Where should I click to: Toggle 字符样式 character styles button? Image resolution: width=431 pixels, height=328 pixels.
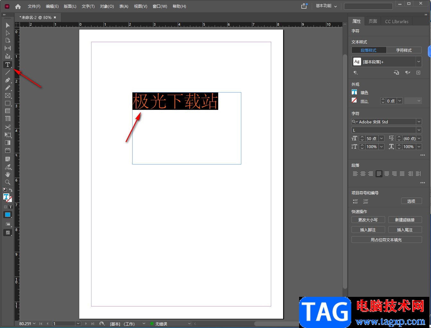[404, 50]
